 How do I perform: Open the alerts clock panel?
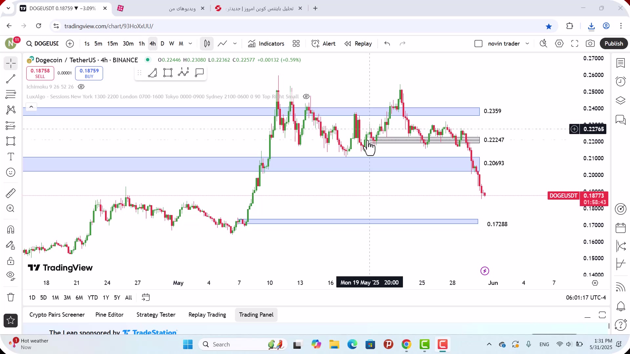(x=620, y=81)
